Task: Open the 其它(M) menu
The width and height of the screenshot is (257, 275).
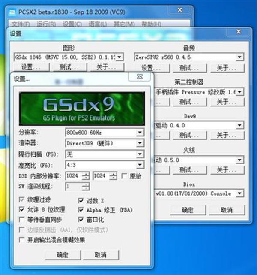Action: [x=124, y=24]
